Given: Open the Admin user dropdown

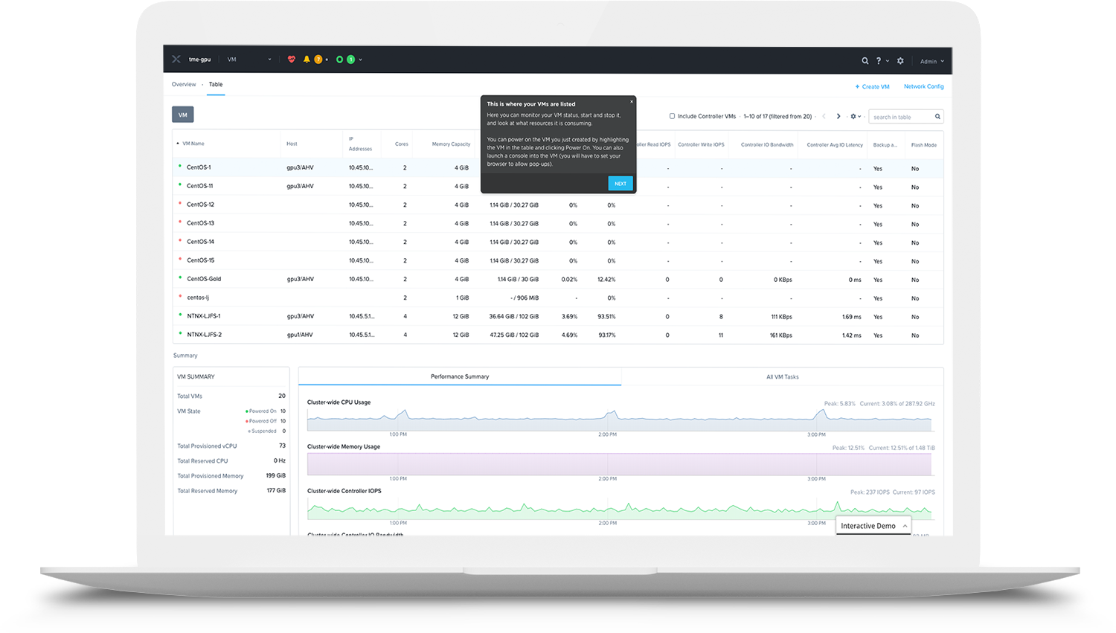Looking at the screenshot, I should (931, 62).
